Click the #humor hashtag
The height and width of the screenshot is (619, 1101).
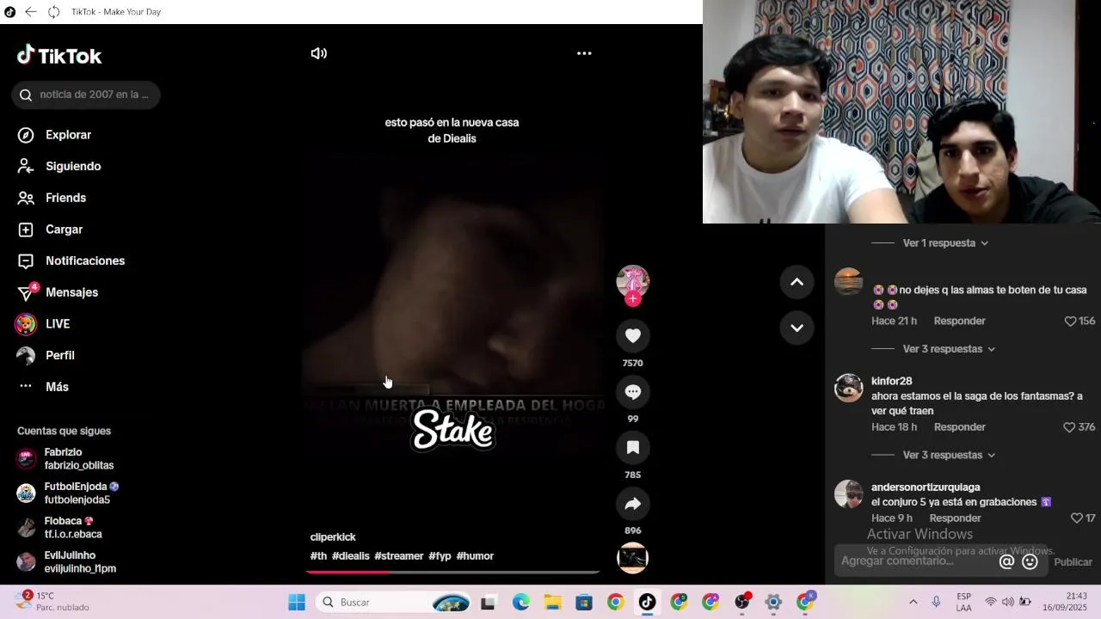(475, 556)
